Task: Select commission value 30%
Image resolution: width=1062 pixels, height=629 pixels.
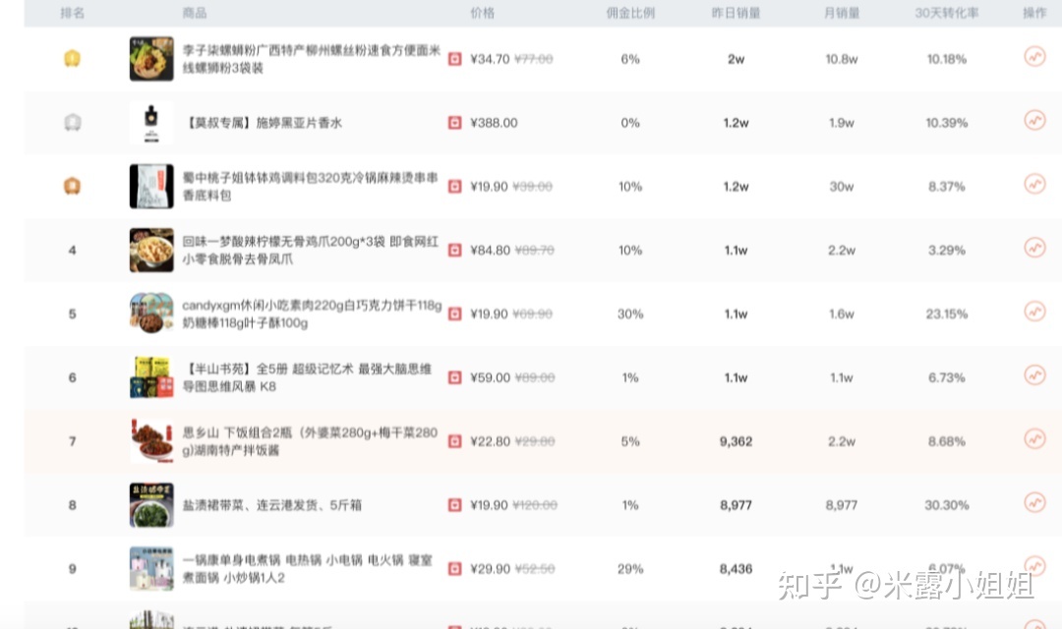Action: (x=630, y=314)
